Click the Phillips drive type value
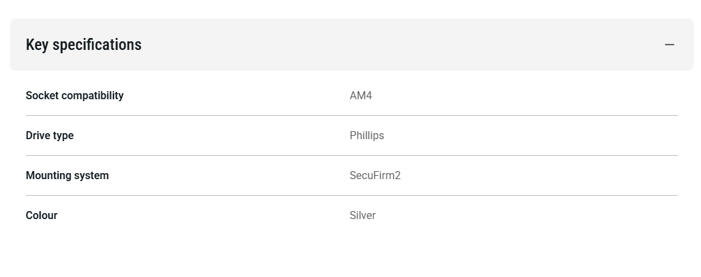Image resolution: width=701 pixels, height=277 pixels. coord(367,135)
